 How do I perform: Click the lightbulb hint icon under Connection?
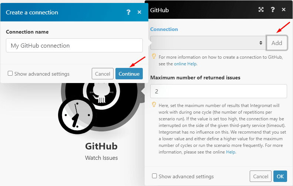pyautogui.click(x=154, y=56)
